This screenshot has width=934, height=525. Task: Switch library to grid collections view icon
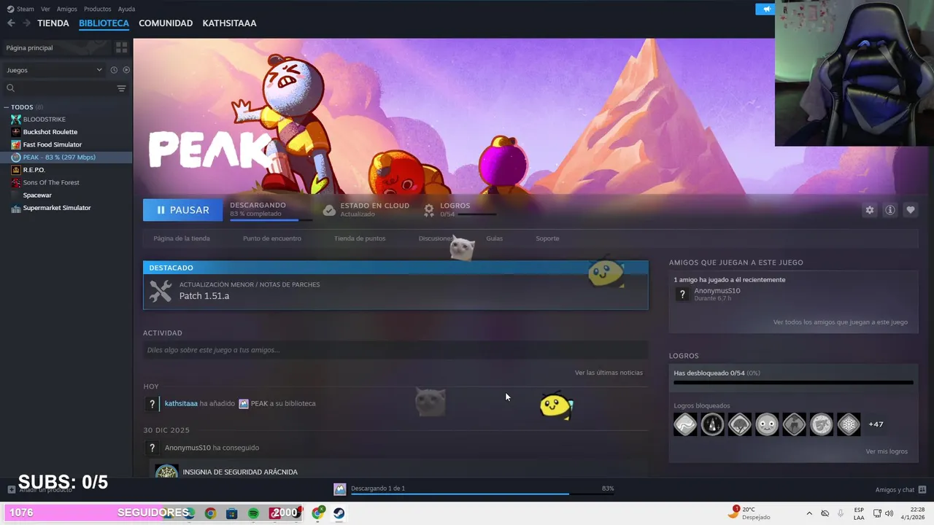click(121, 47)
